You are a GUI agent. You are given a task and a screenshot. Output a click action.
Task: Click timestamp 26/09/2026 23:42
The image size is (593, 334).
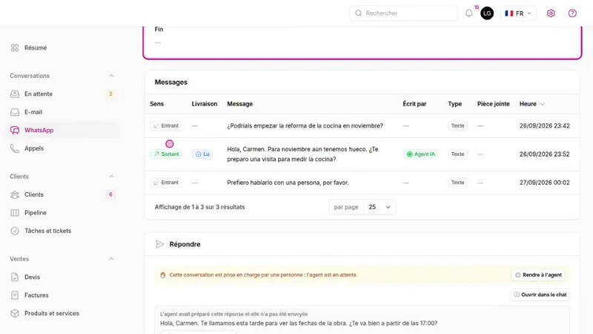(x=545, y=125)
